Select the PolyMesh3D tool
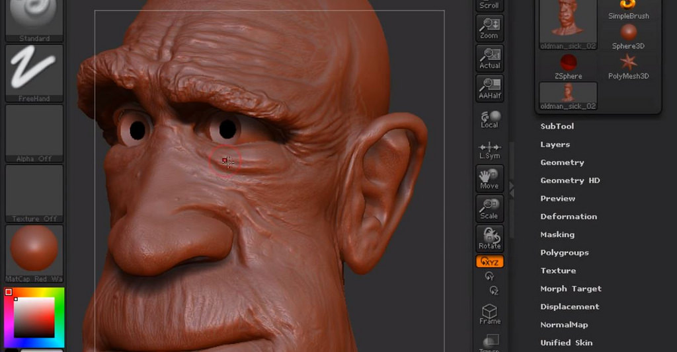This screenshot has height=352, width=677. tap(628, 67)
